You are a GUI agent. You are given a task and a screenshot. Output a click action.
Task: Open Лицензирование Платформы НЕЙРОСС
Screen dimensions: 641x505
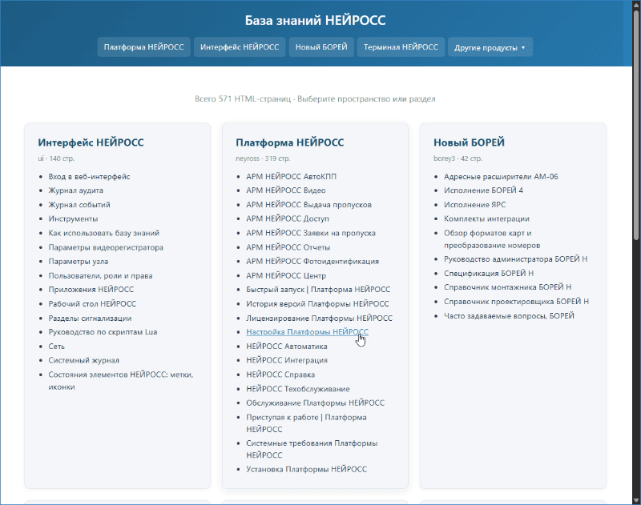[319, 318]
